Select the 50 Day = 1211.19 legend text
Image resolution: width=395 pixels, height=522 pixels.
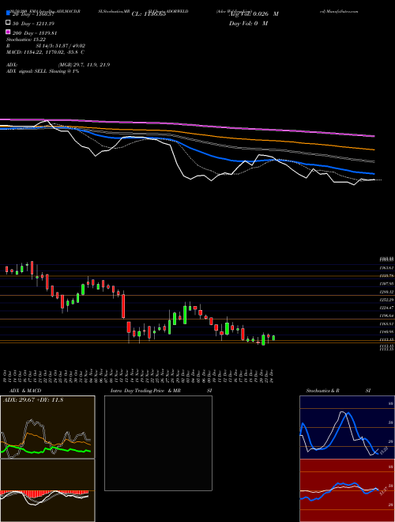[x=33, y=24]
